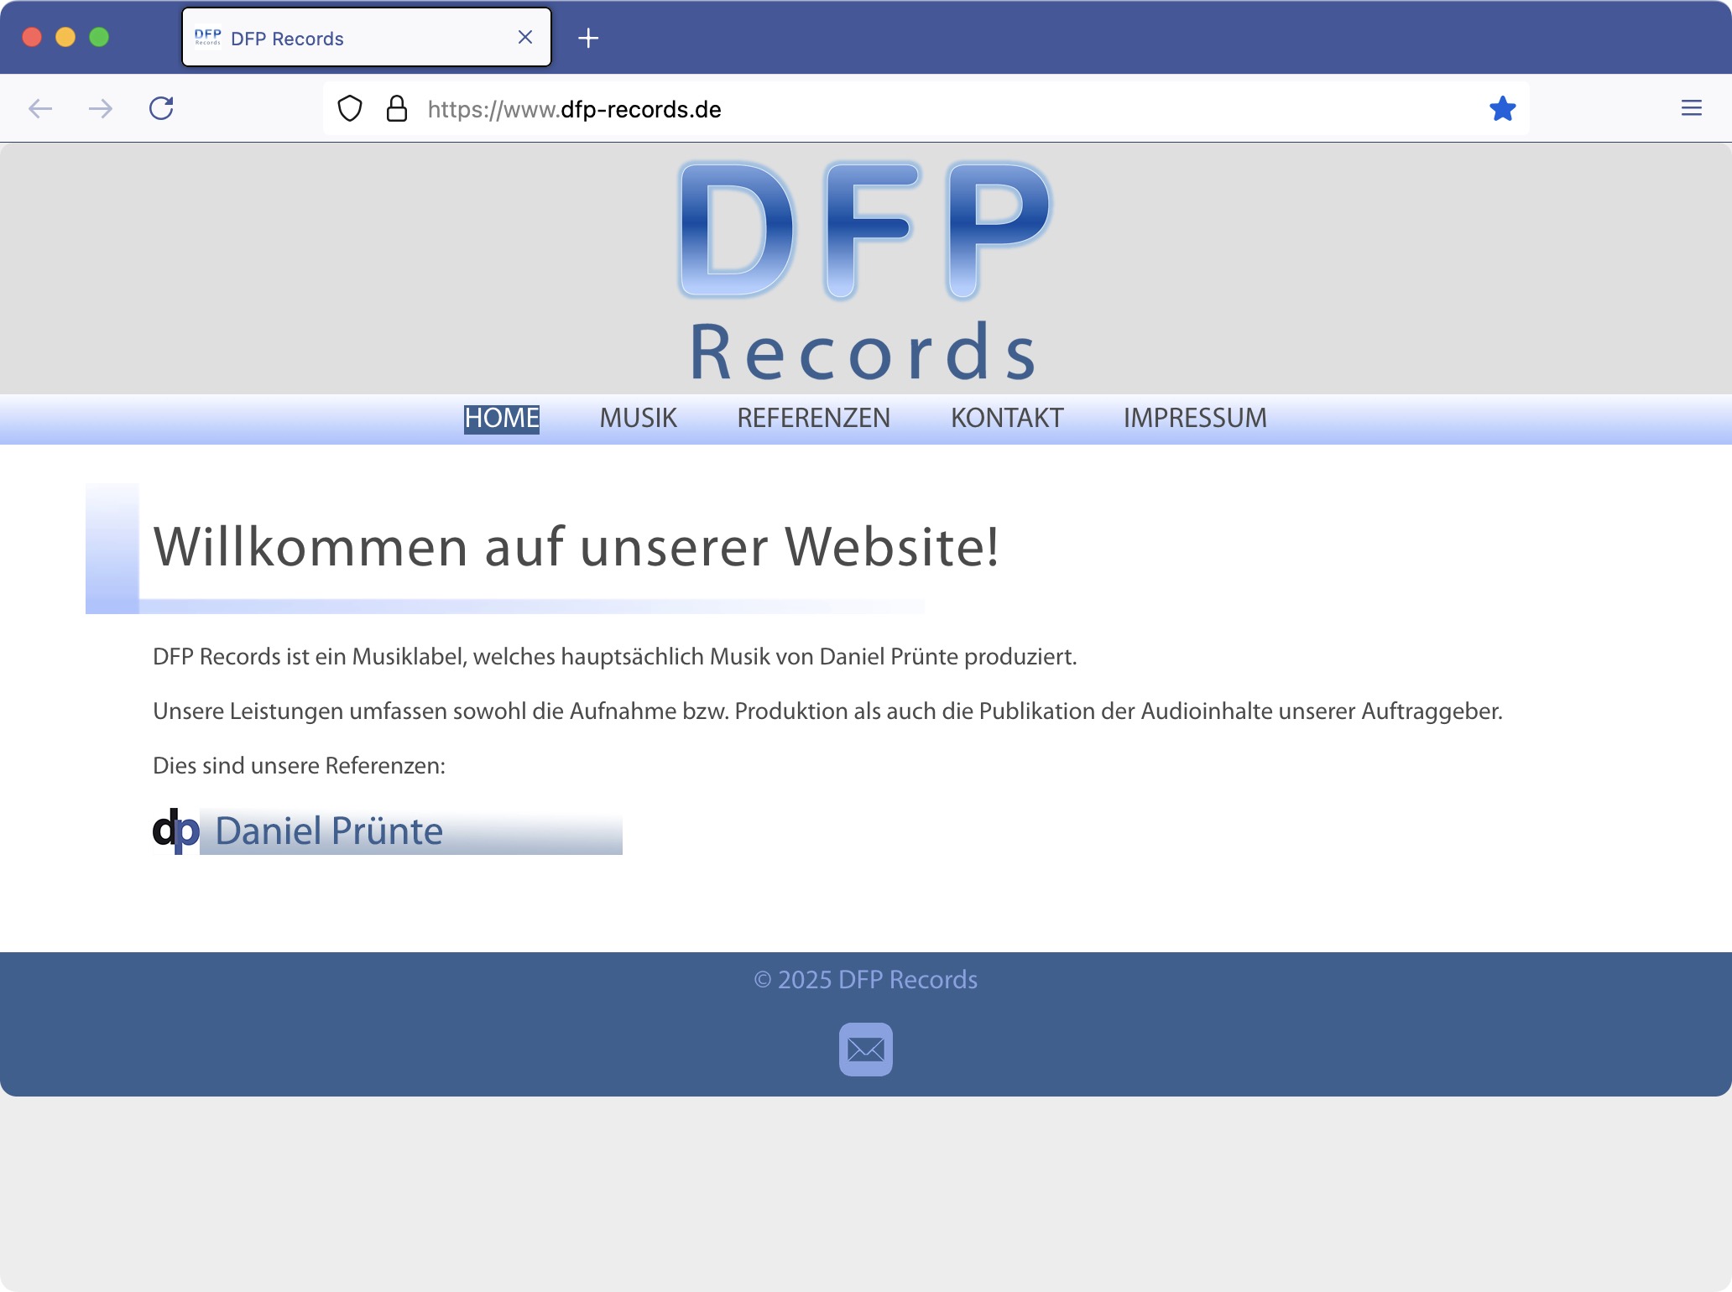1732x1292 pixels.
Task: Click the dp logo beside Daniel Prünte
Action: pos(175,831)
